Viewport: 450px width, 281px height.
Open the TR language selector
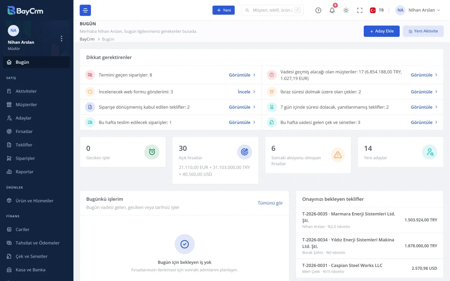(377, 10)
